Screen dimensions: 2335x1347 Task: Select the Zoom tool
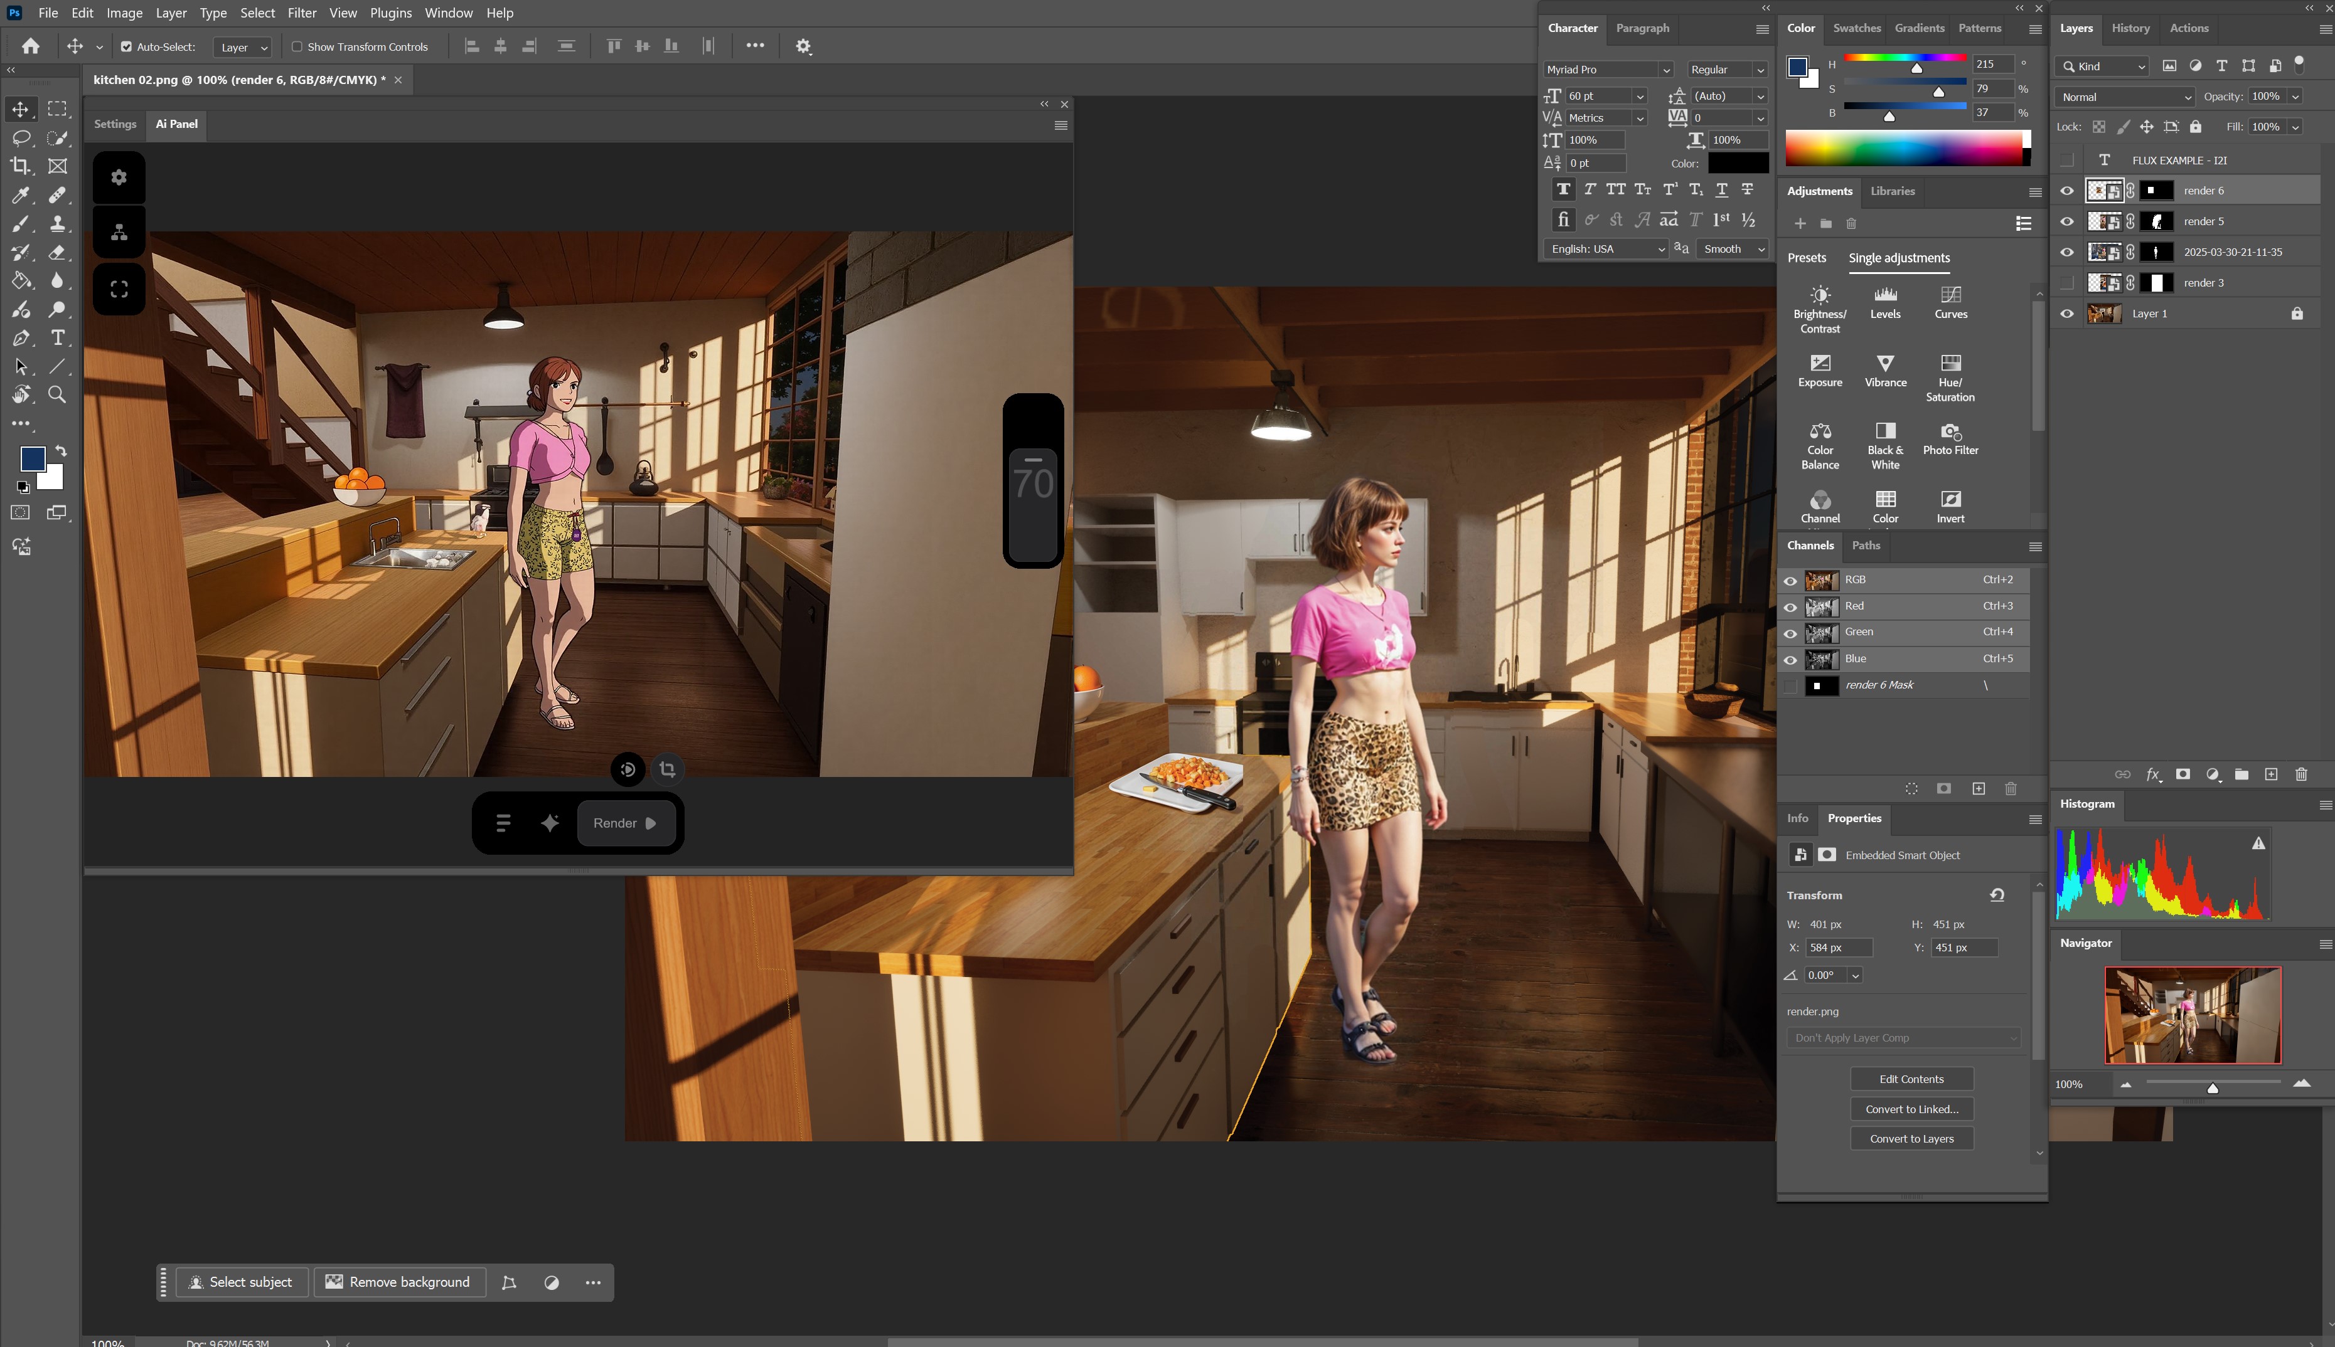[57, 395]
